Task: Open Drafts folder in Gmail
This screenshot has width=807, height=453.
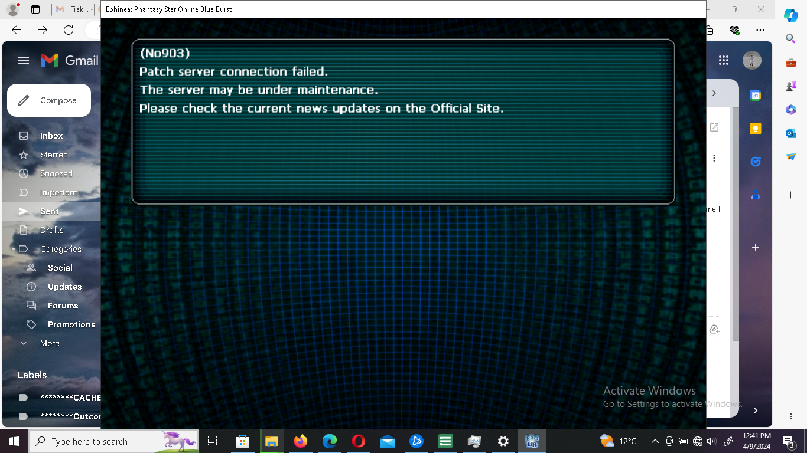Action: coord(52,230)
